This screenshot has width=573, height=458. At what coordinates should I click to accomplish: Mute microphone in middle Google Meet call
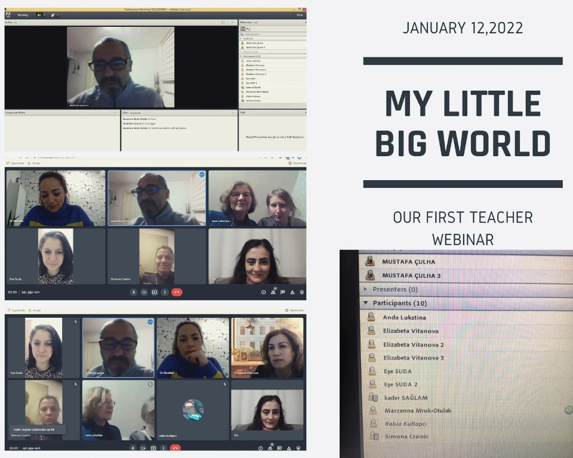coord(133,292)
